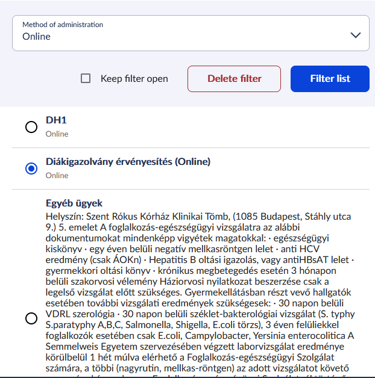Click the 'Keep filter open' label text

pos(134,79)
